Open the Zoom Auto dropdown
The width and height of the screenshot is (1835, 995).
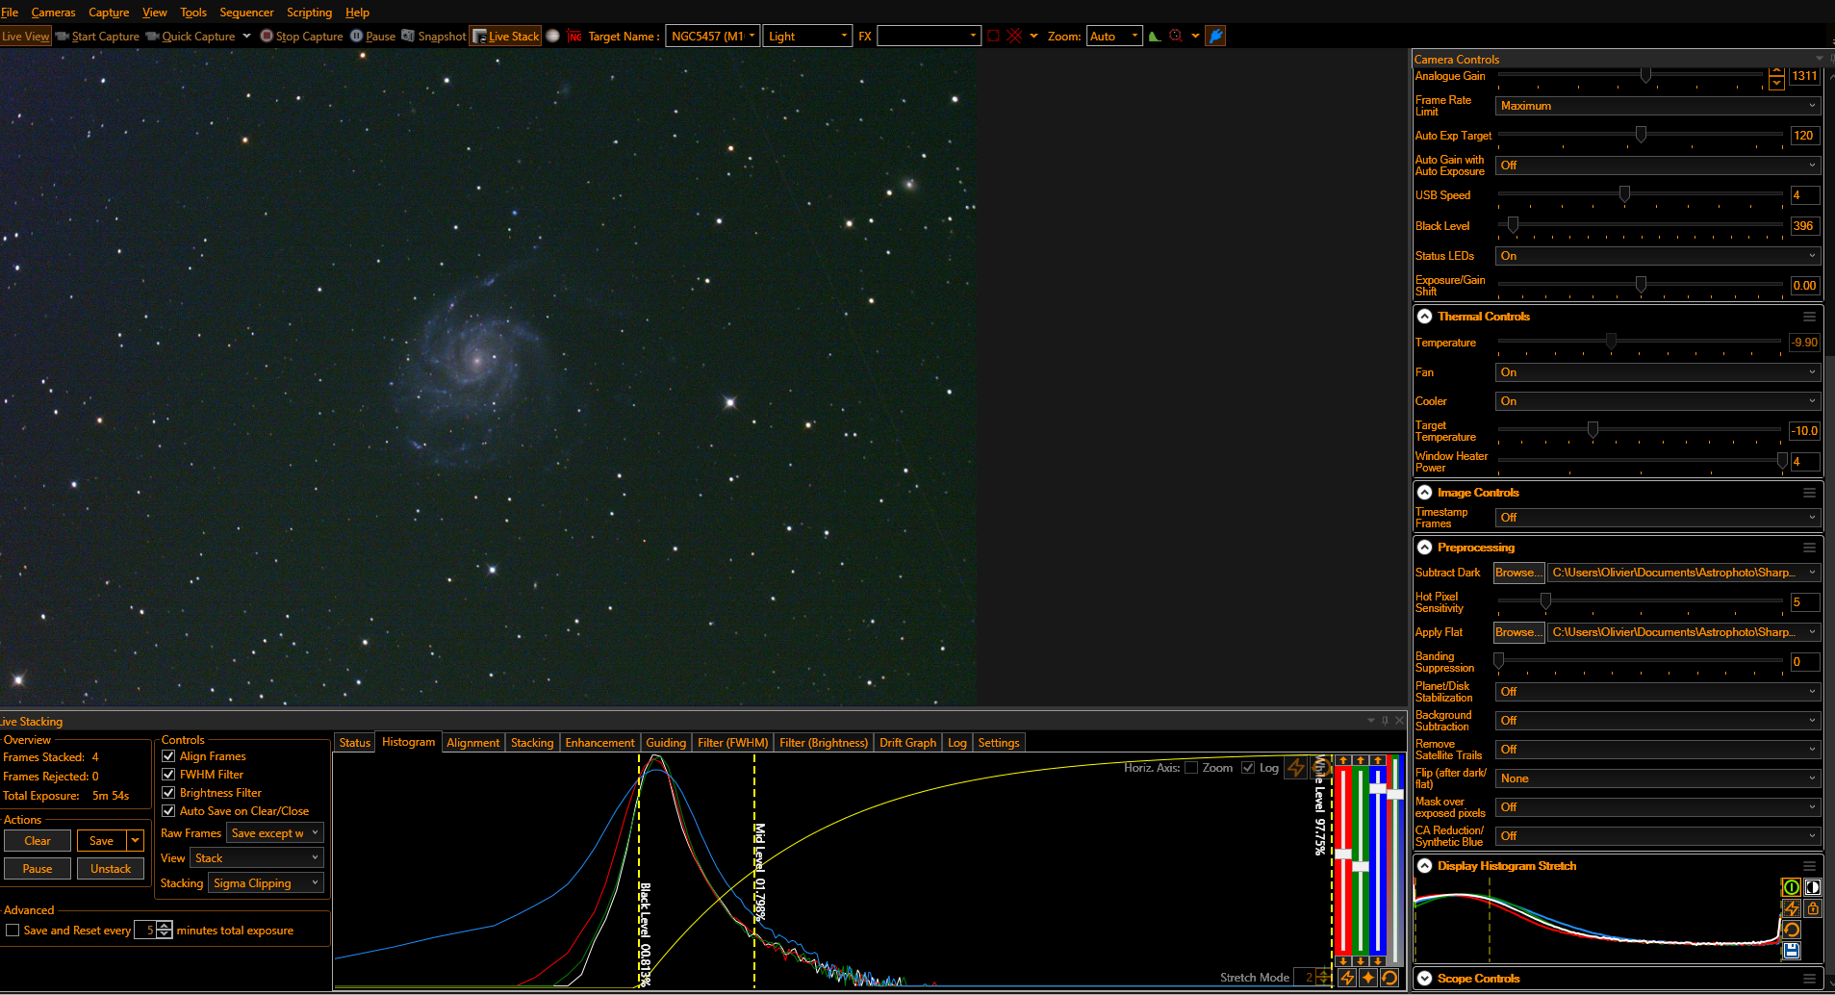(1114, 37)
